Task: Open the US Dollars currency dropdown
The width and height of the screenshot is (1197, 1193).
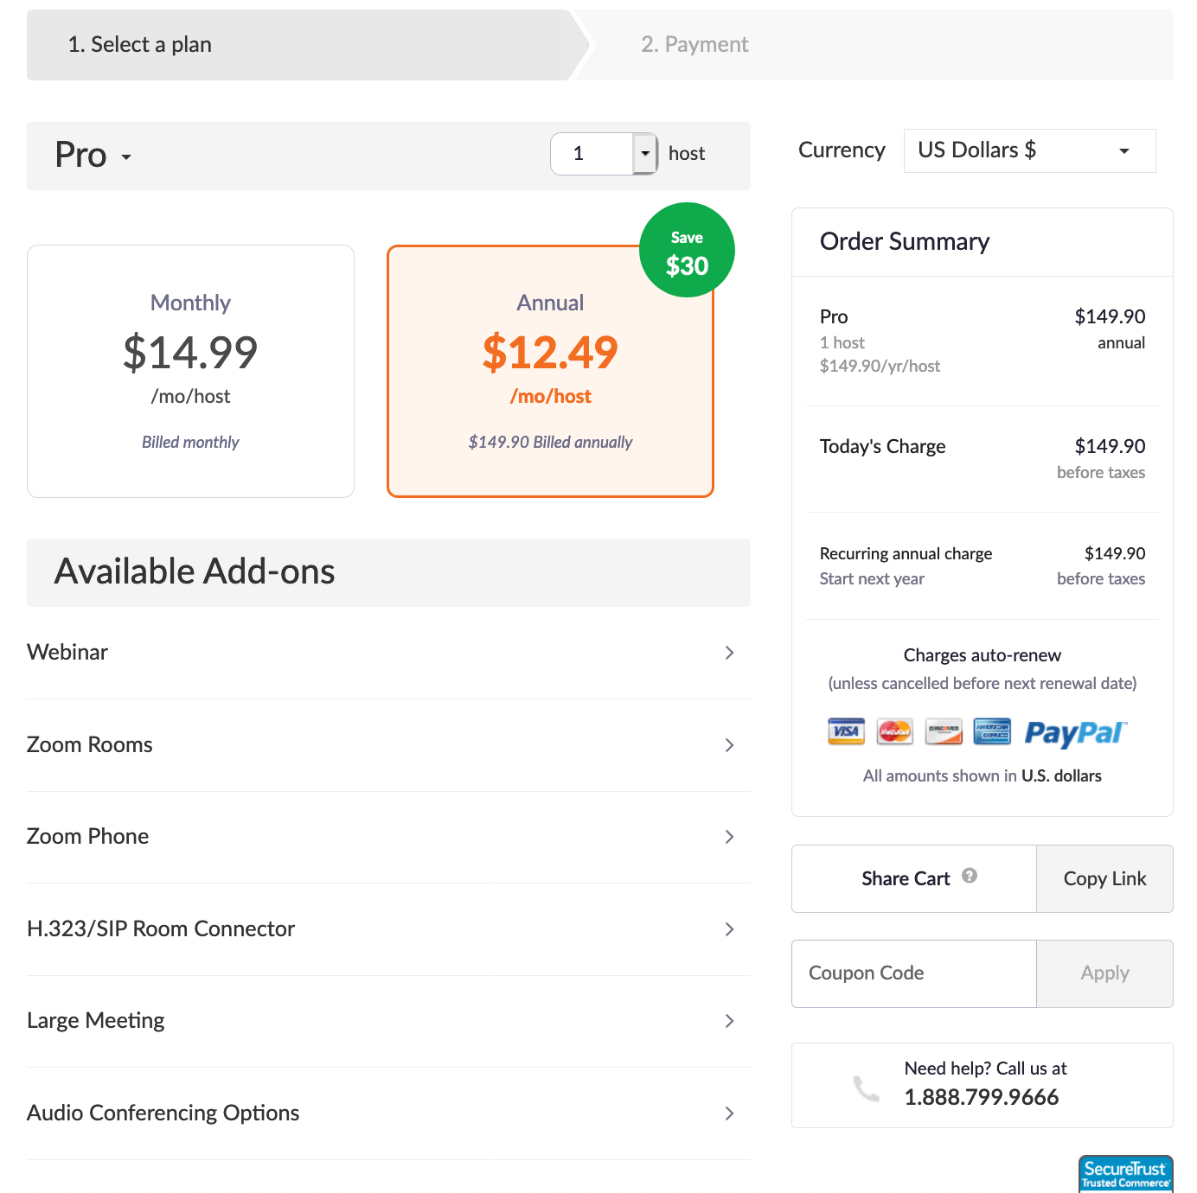Action: (x=1029, y=150)
